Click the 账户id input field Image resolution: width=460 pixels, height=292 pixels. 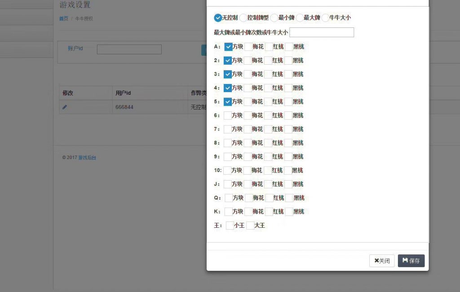(x=129, y=49)
